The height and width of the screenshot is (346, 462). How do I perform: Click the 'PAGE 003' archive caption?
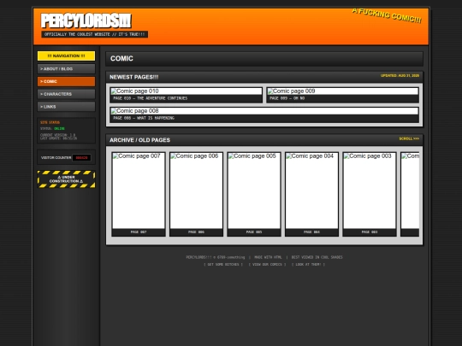click(x=370, y=232)
